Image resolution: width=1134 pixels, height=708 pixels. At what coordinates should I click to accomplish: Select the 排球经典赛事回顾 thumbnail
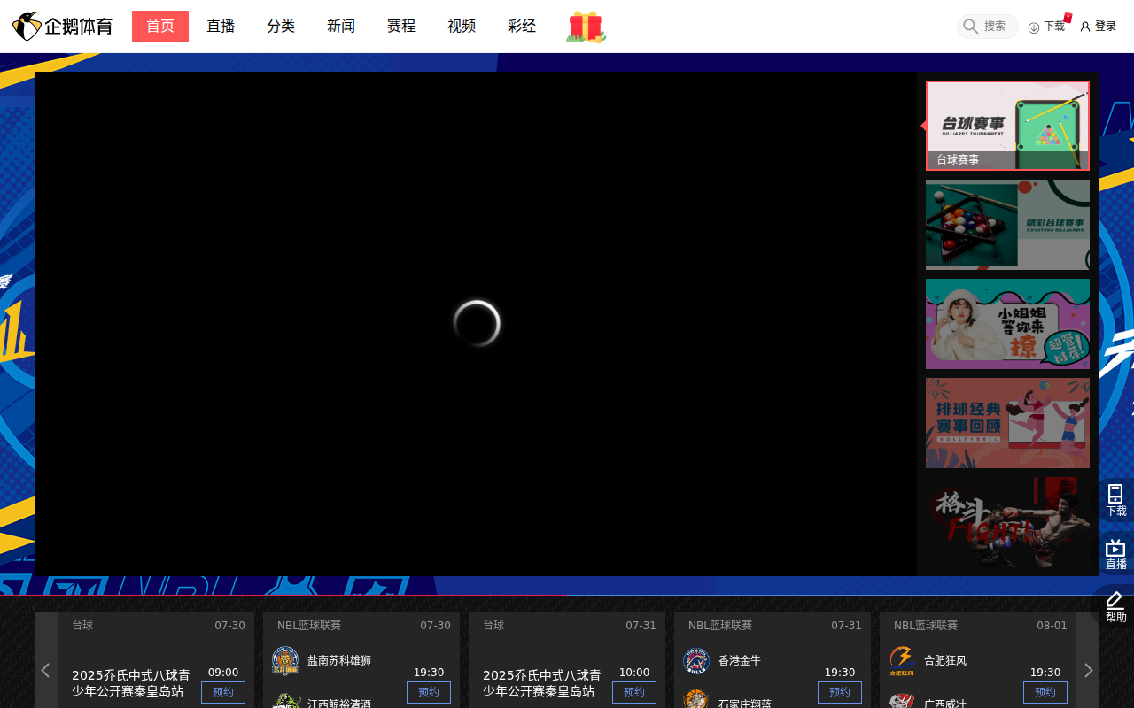tap(1007, 423)
